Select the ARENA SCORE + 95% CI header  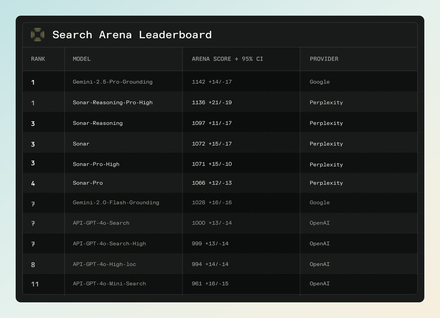(x=227, y=59)
